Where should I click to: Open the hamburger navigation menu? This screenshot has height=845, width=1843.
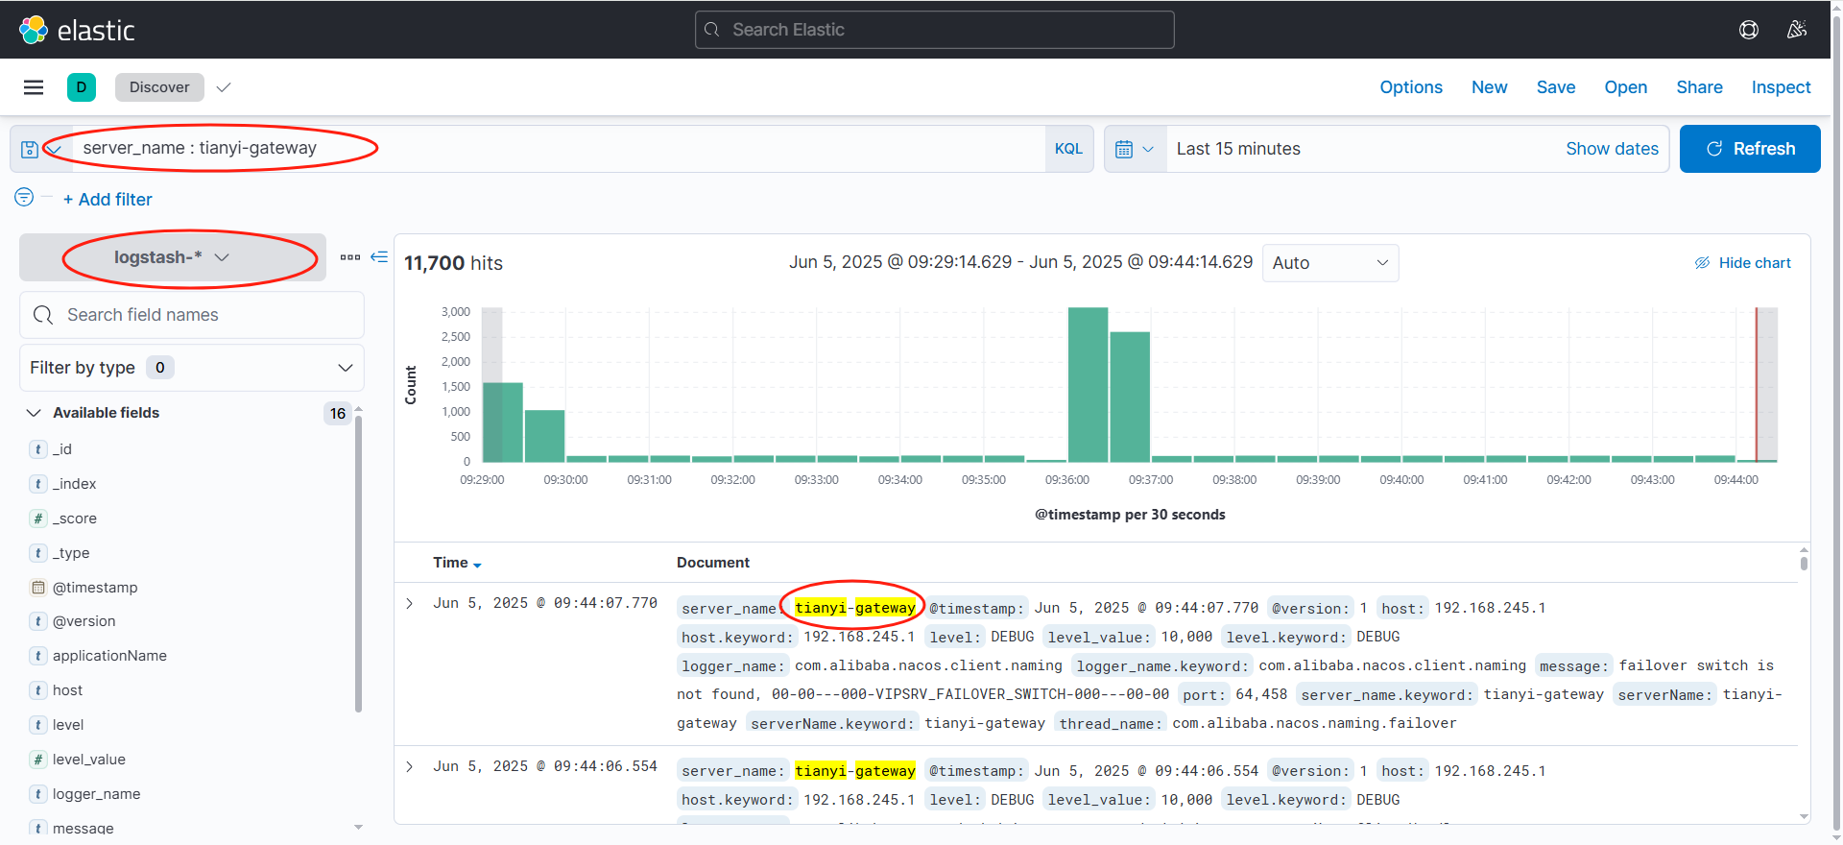(34, 87)
